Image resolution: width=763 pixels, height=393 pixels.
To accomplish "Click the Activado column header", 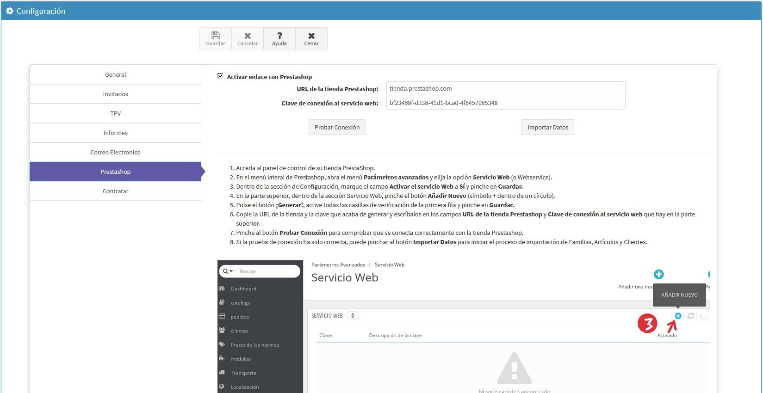I will click(x=667, y=336).
